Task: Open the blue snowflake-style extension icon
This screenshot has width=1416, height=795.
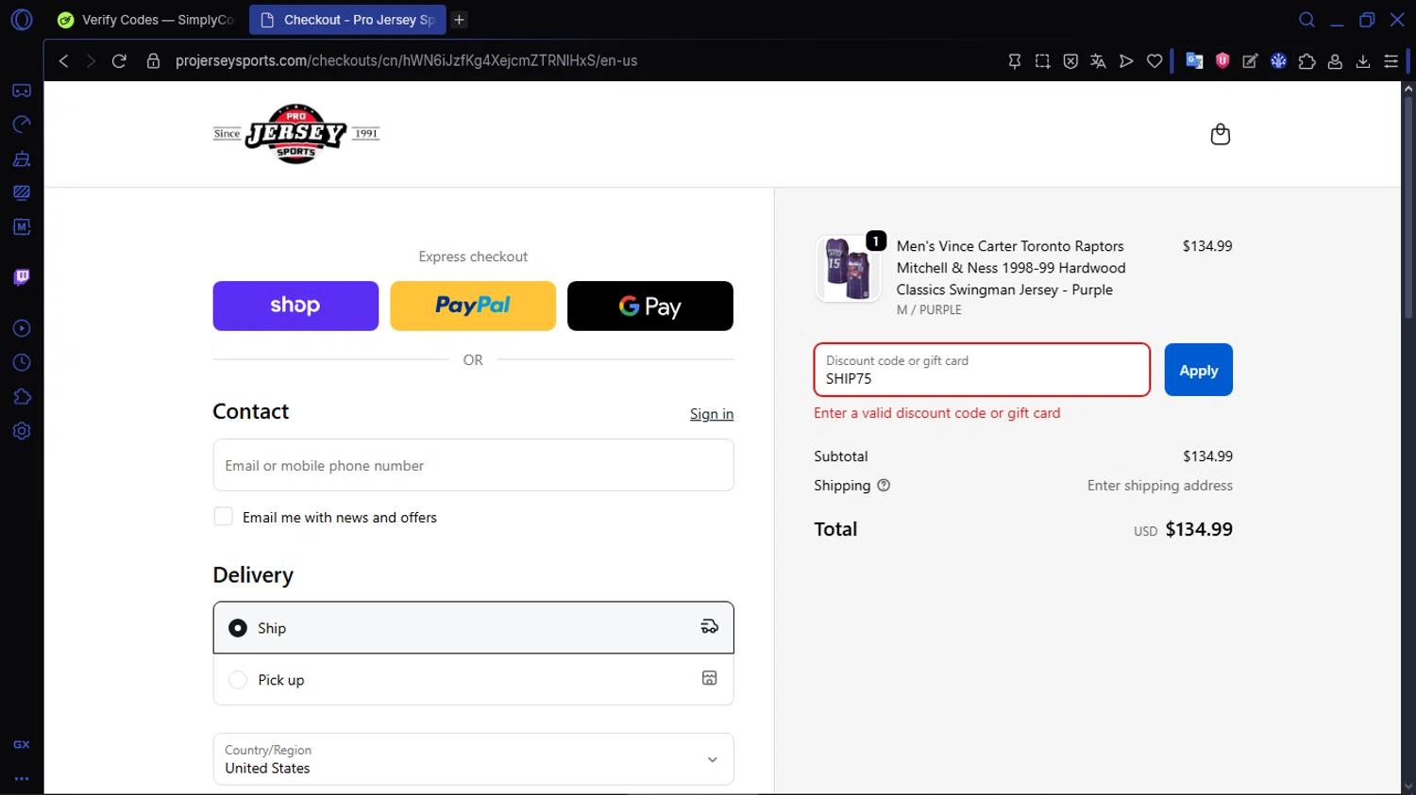Action: [1278, 60]
